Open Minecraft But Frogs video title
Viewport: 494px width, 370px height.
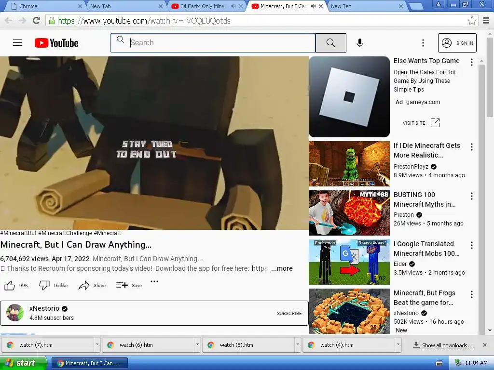click(425, 298)
